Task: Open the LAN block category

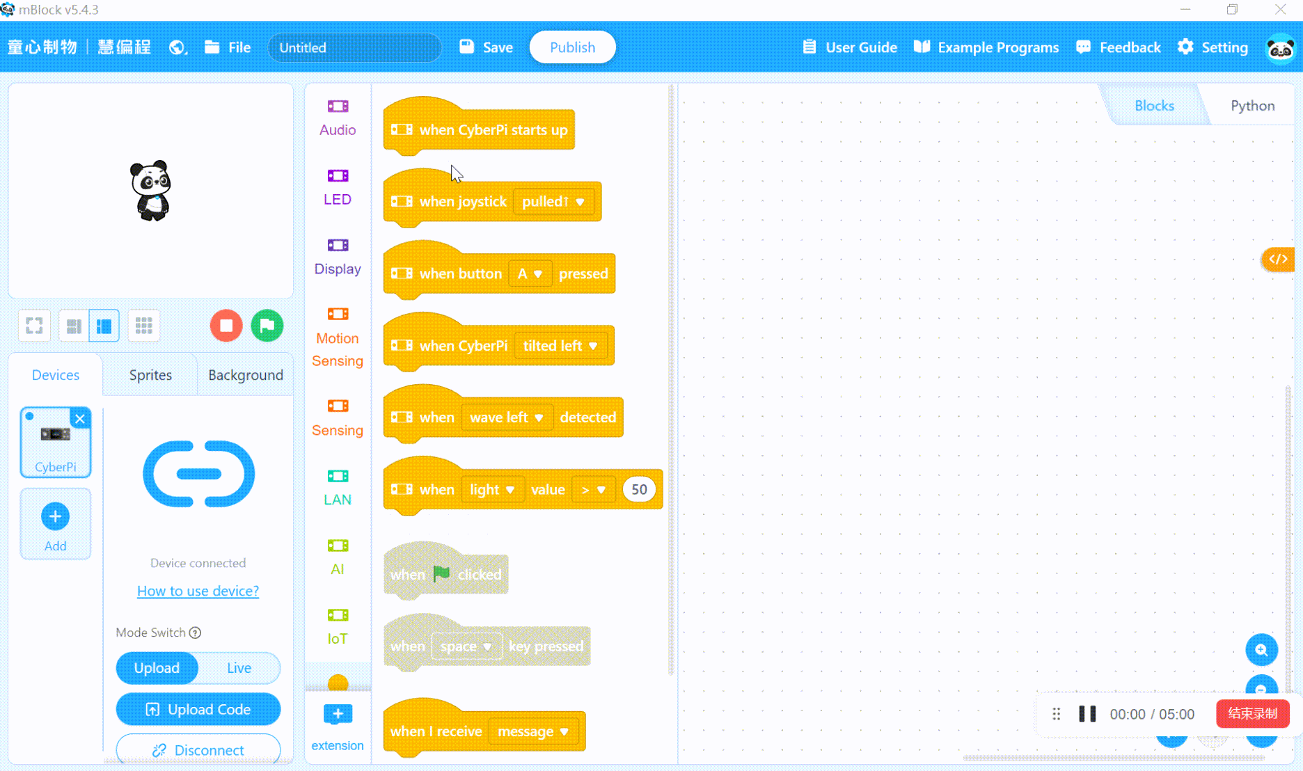Action: 338,488
